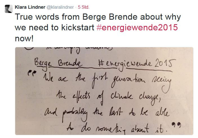Screen dimensions: 198x138
Task: Click the underlined handwritten Berge Brende heading
Action: point(58,63)
